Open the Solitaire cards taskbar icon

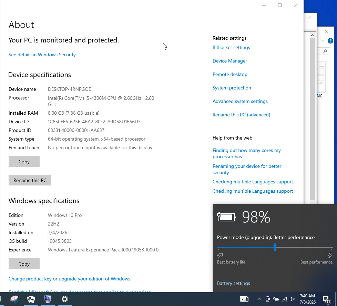point(31,299)
